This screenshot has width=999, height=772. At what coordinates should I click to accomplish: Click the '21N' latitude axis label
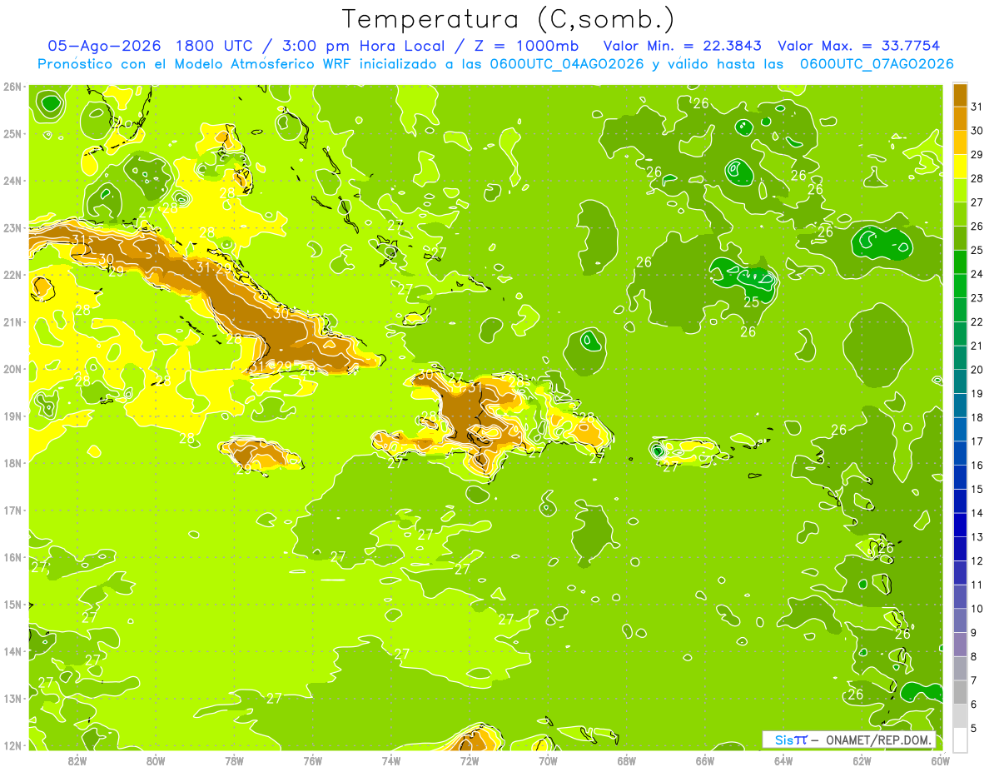click(x=12, y=321)
